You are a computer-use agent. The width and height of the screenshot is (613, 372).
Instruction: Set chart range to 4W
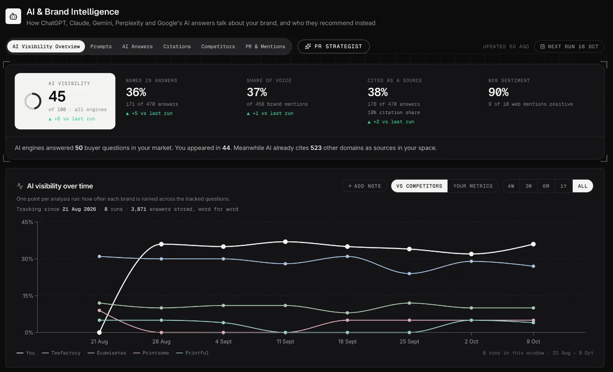click(x=511, y=186)
